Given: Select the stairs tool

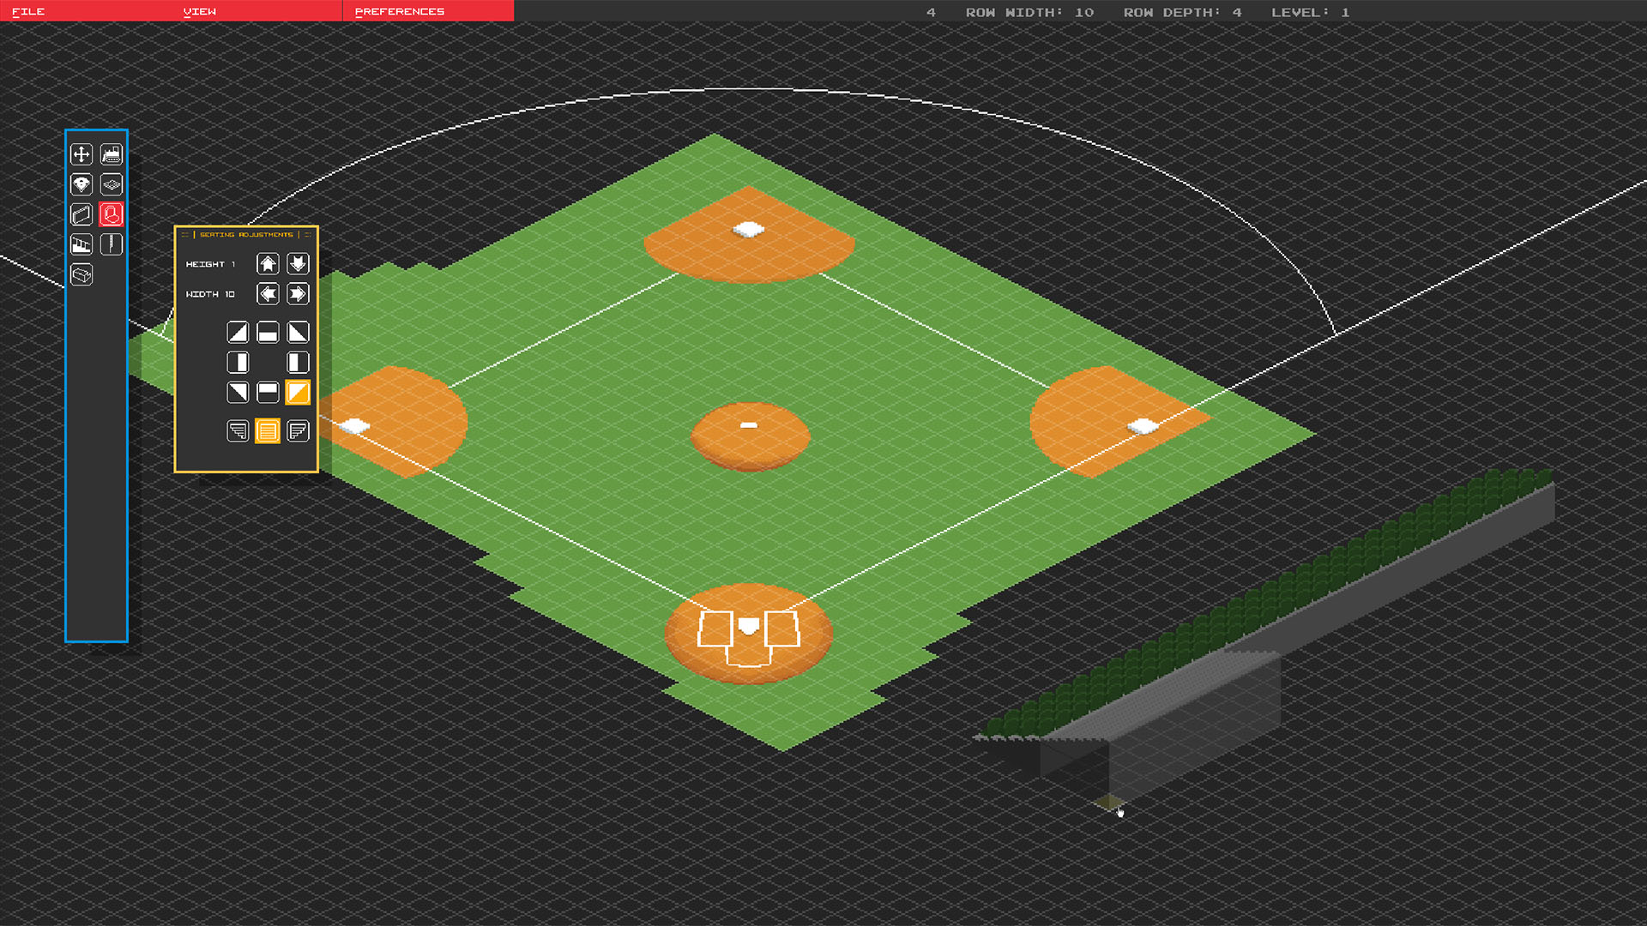Looking at the screenshot, I should click(x=81, y=244).
